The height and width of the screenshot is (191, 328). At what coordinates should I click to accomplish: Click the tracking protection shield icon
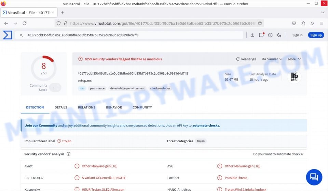tap(58, 24)
